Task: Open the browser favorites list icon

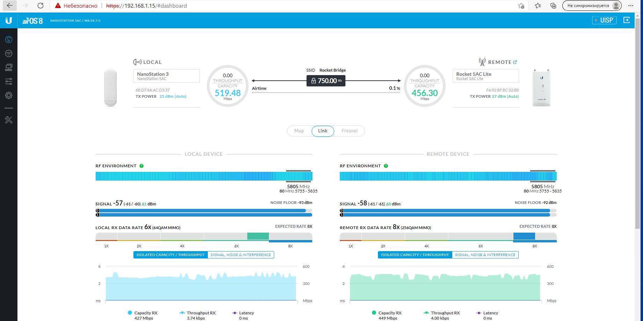Action: tap(538, 6)
